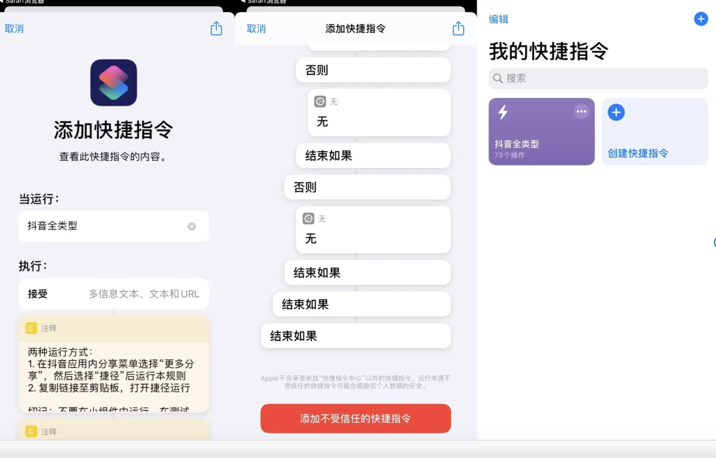Select the lower 否则 action block
The height and width of the screenshot is (458, 716).
[x=367, y=187]
